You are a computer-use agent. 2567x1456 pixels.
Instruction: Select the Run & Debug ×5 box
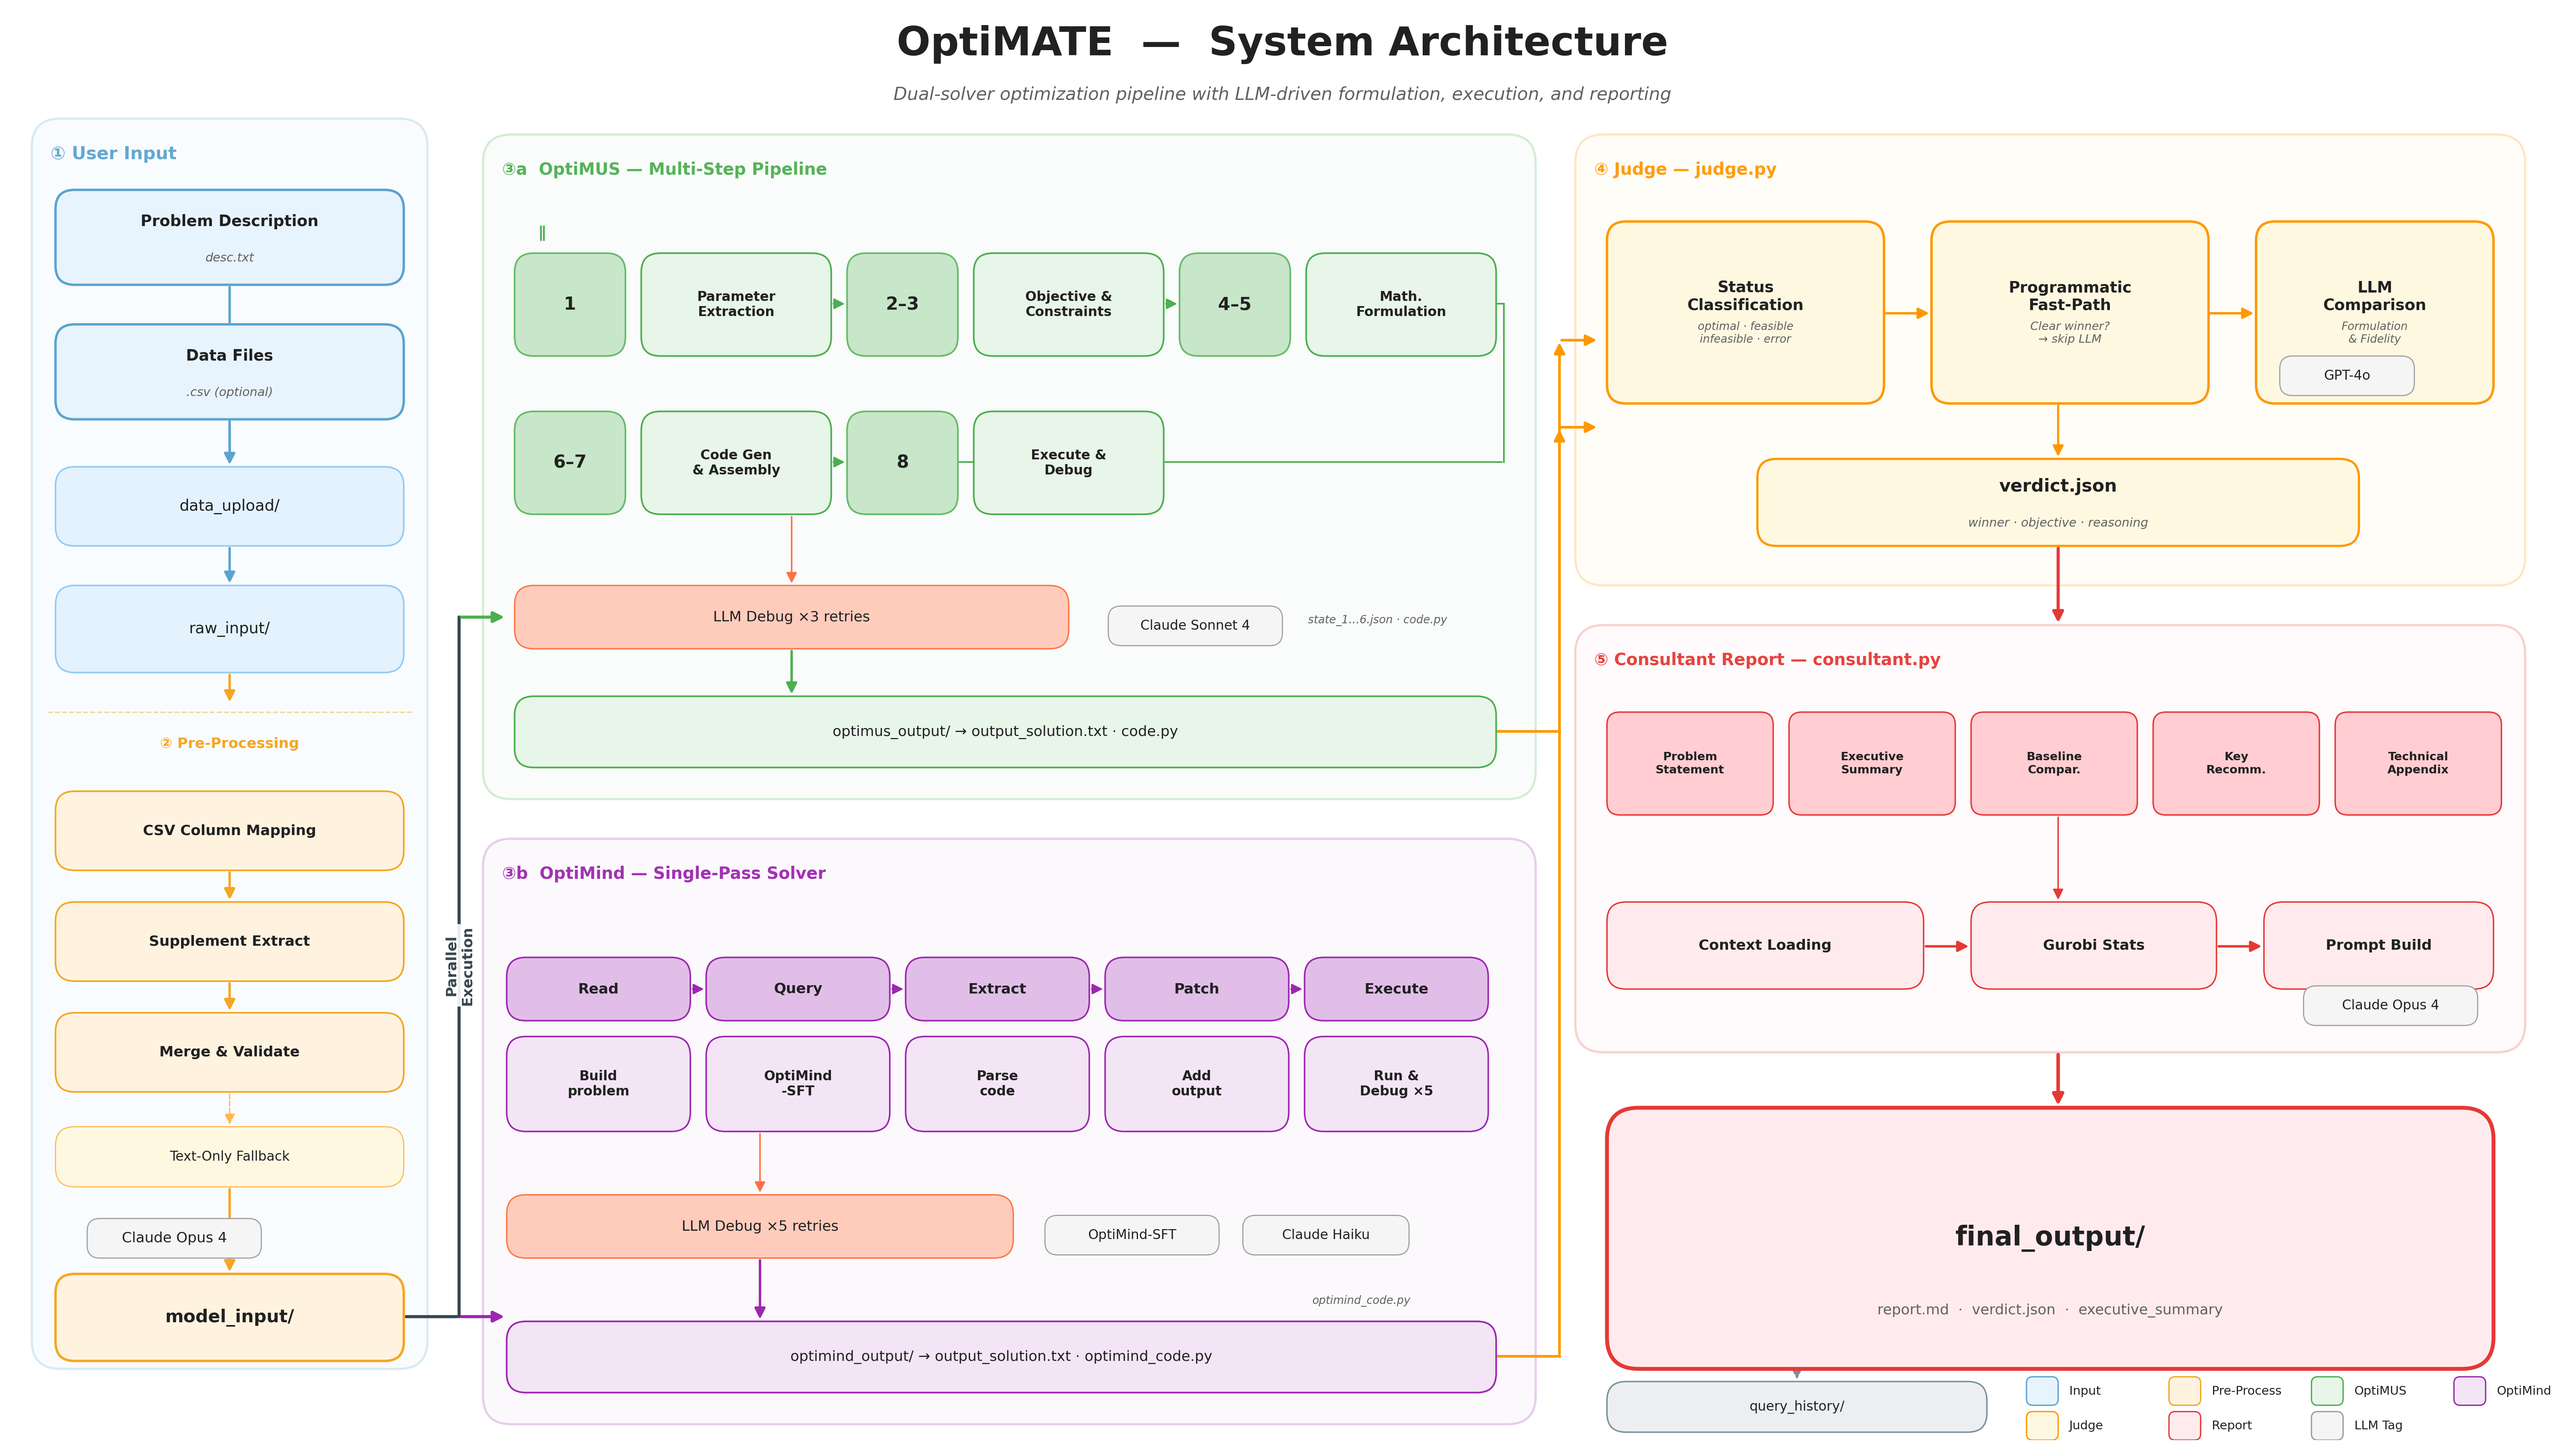click(x=1396, y=1084)
